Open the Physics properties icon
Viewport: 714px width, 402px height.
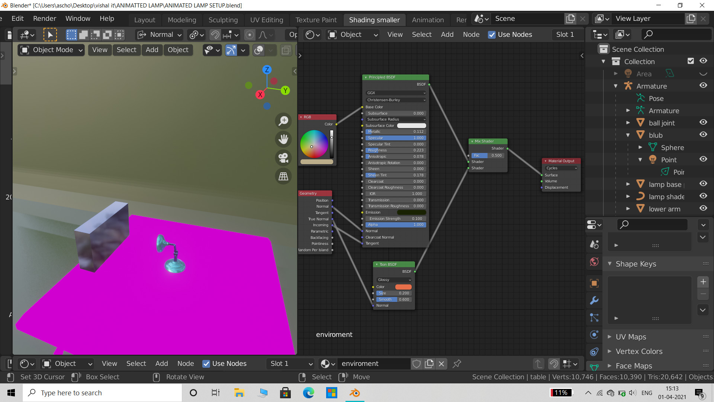click(x=594, y=335)
